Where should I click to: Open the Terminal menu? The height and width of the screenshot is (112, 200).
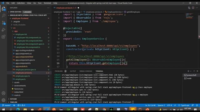(47, 3)
